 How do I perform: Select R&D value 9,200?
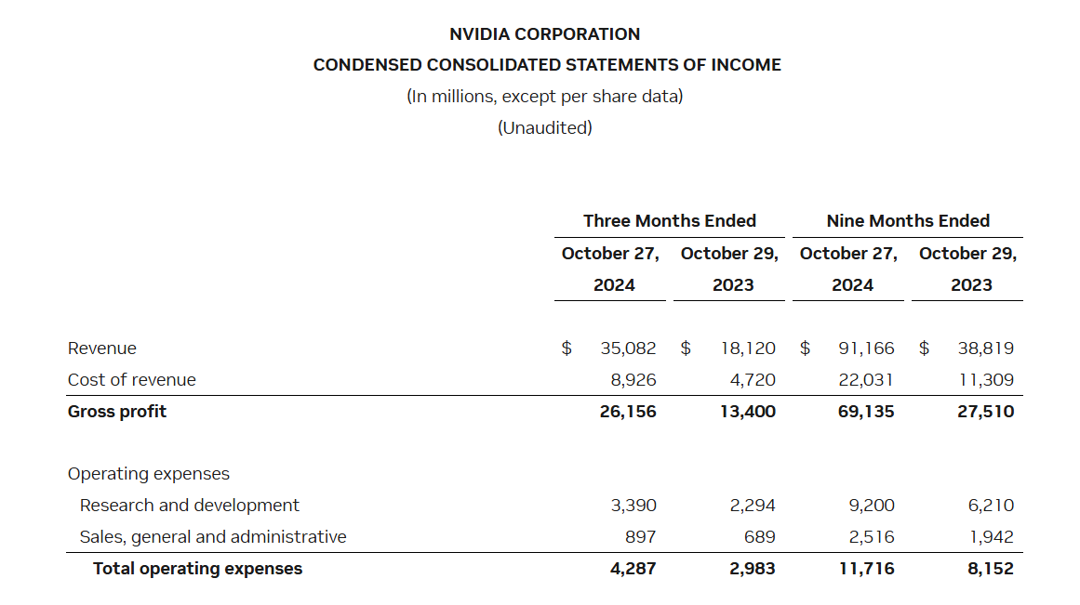click(872, 506)
